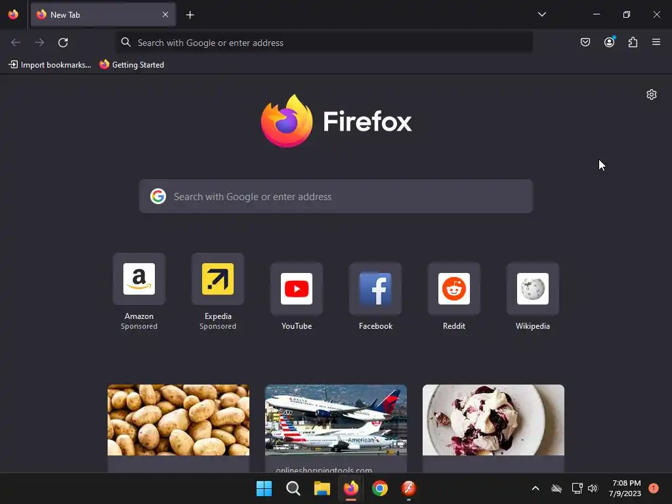Click the center Google search box
Image resolution: width=672 pixels, height=504 pixels.
[x=336, y=196]
